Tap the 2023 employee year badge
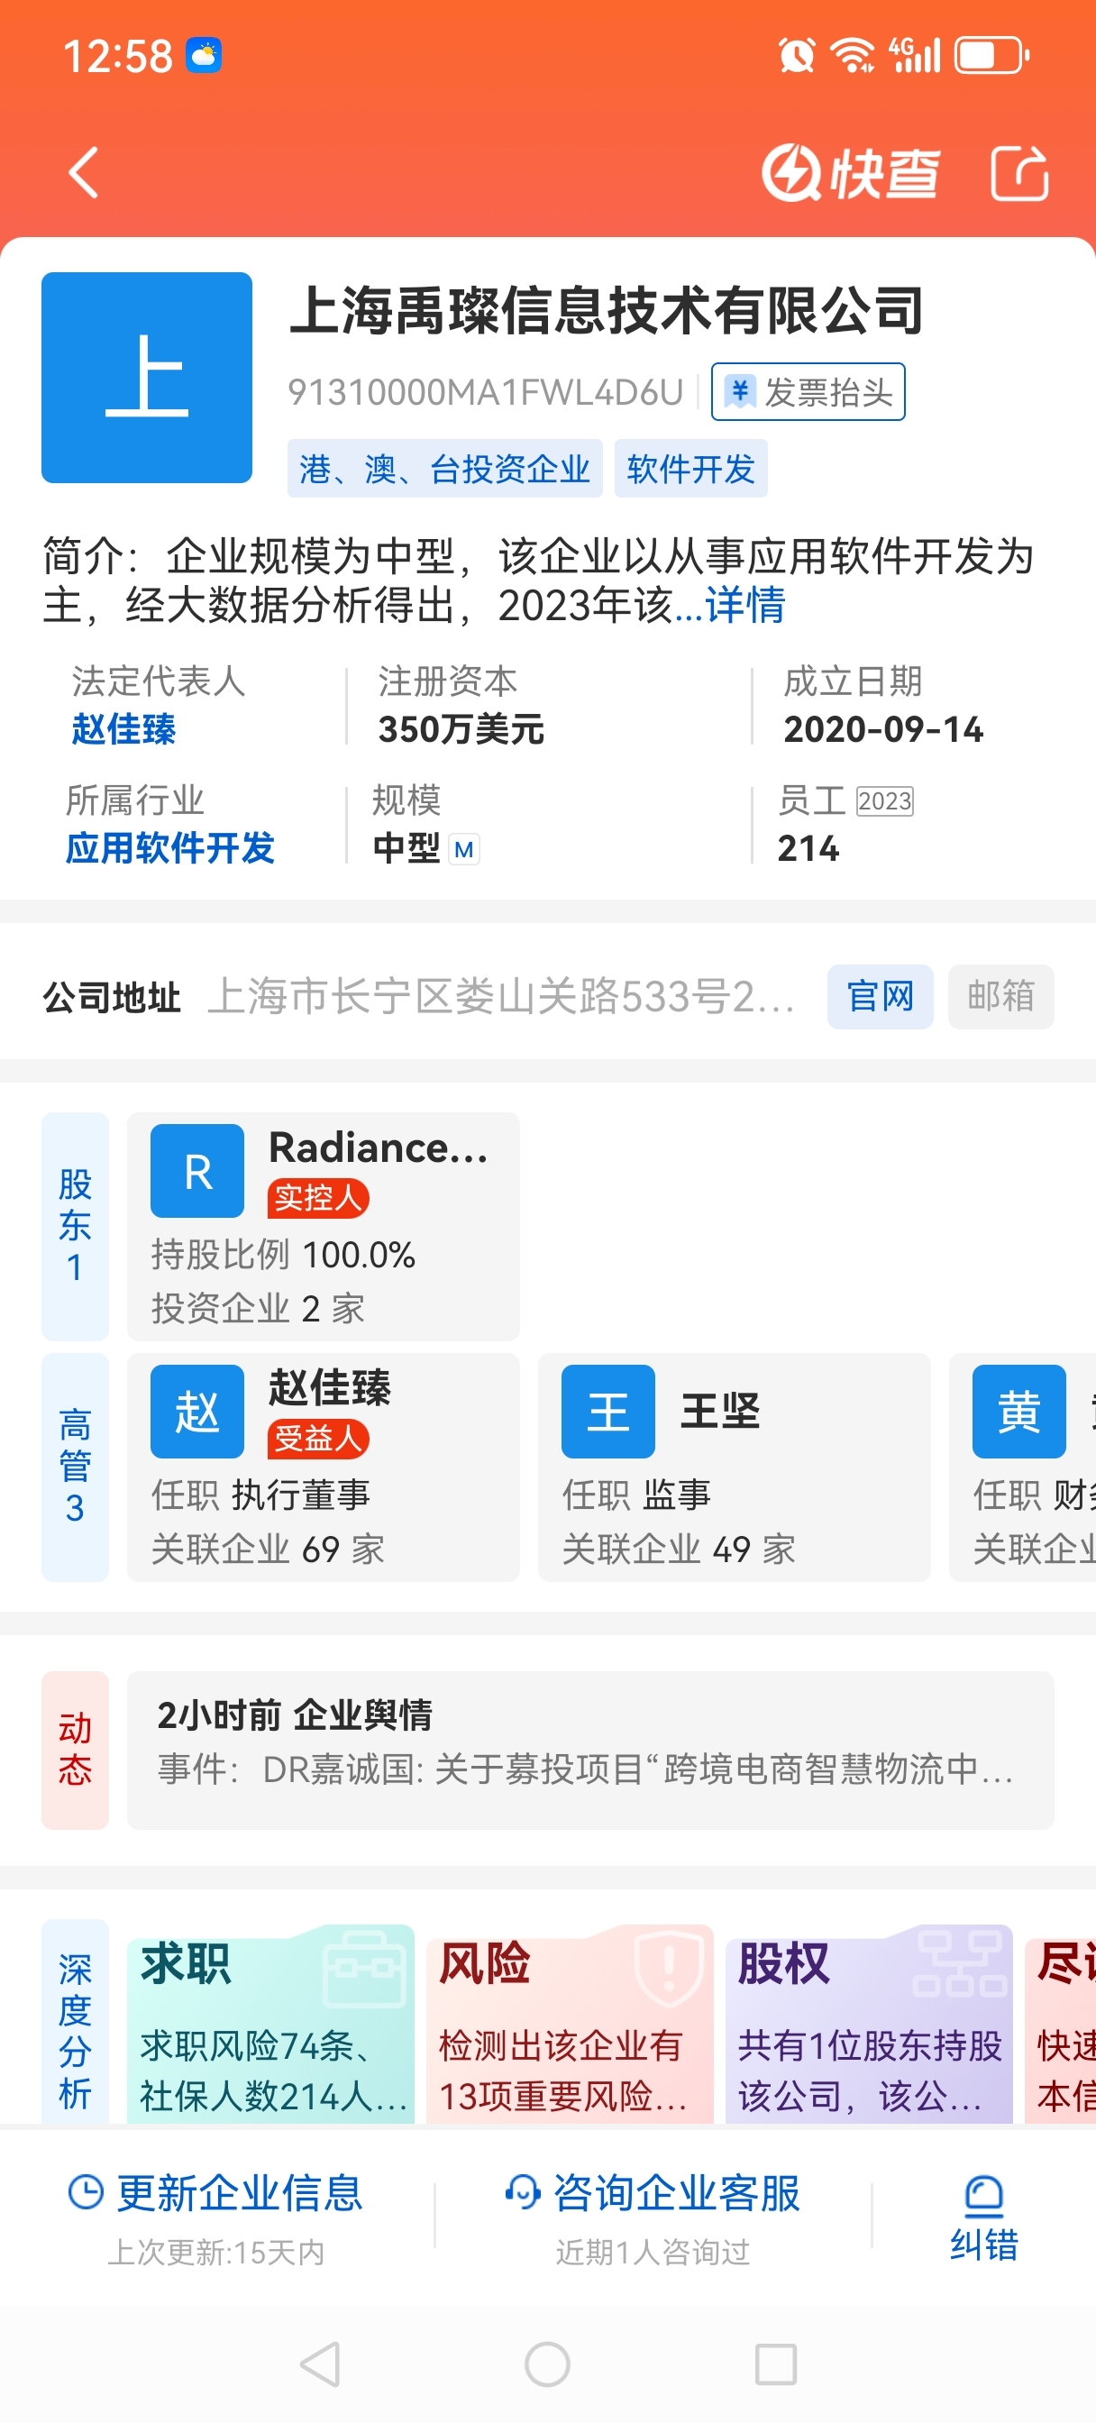 tap(884, 800)
